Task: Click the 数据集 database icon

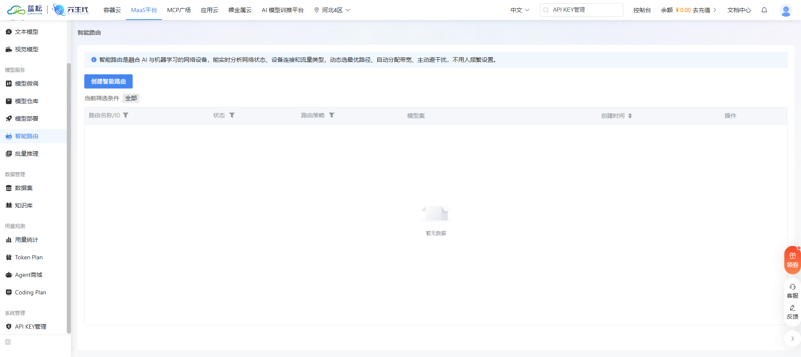Action: click(x=9, y=188)
